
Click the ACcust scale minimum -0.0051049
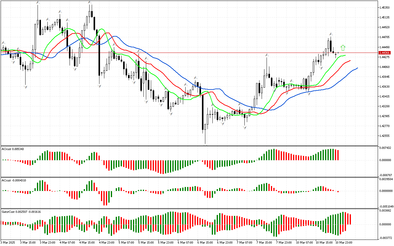click(x=386, y=206)
